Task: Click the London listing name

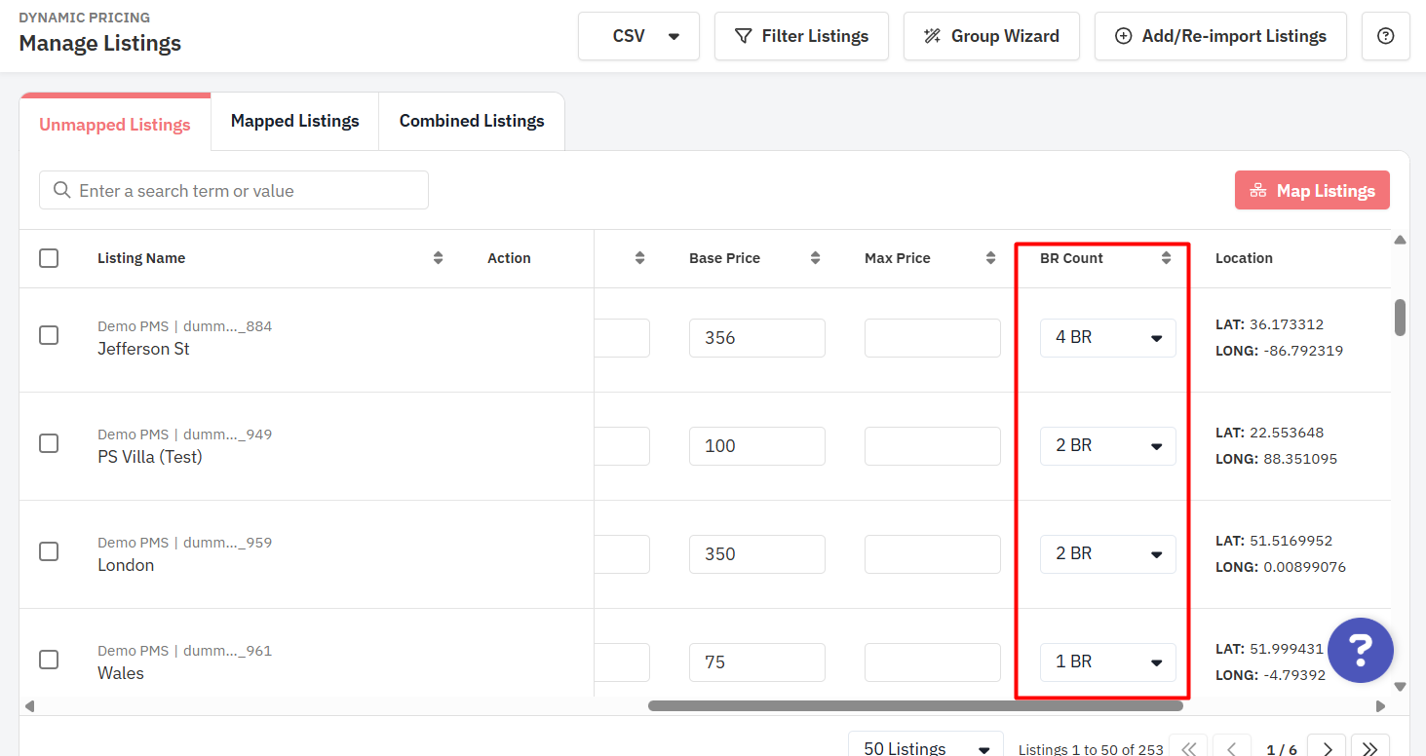Action: [126, 565]
